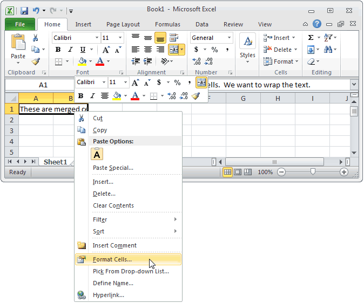364x303 pixels.
Task: Click the ribbon Percent Style icon
Action: click(x=214, y=50)
